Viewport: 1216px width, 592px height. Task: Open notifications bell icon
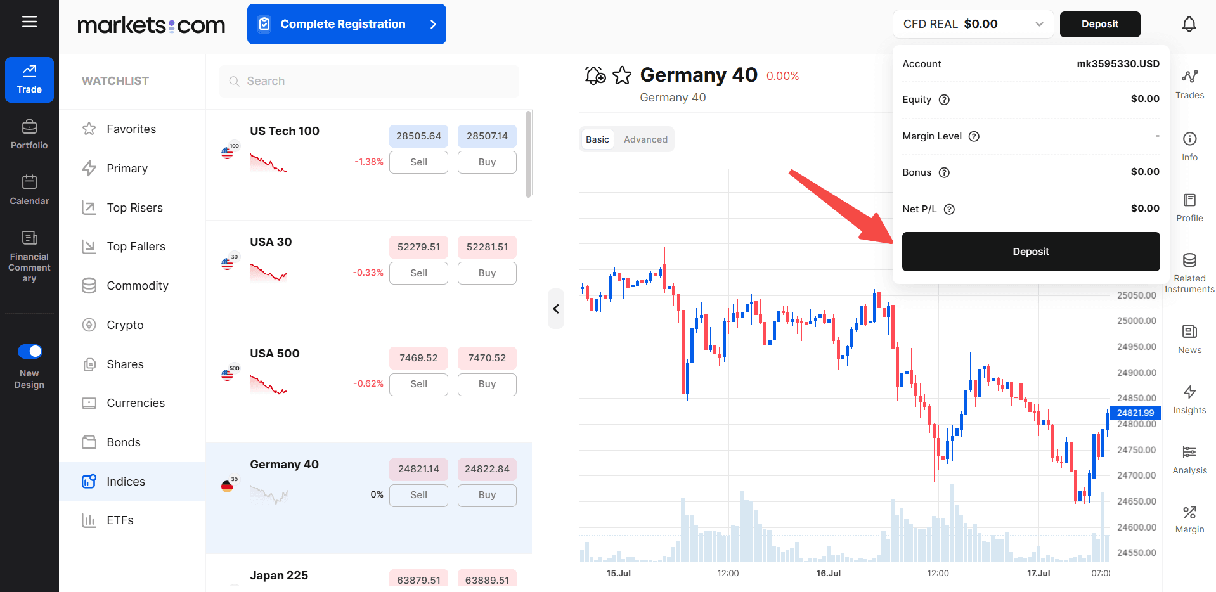[x=1189, y=24]
